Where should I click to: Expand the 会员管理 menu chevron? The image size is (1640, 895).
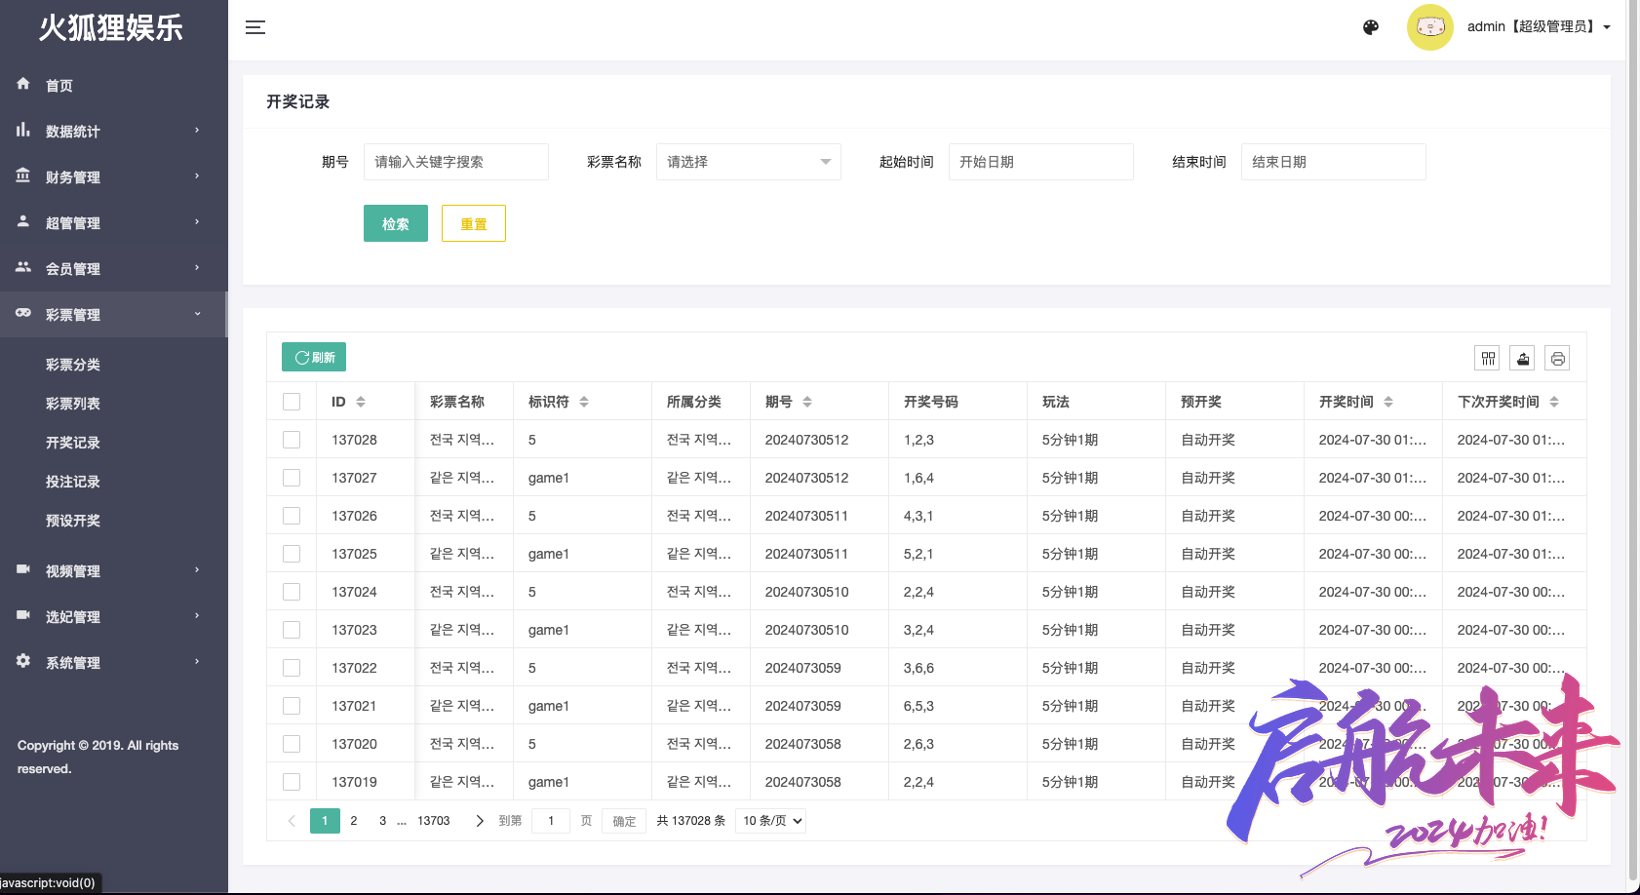(x=197, y=268)
